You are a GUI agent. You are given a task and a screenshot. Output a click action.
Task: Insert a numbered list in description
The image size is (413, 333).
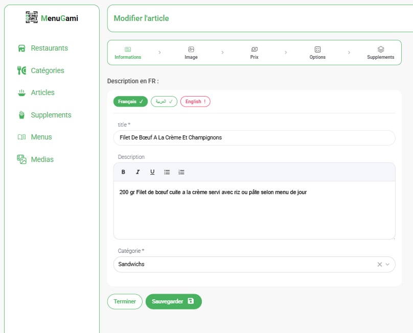[x=181, y=172]
